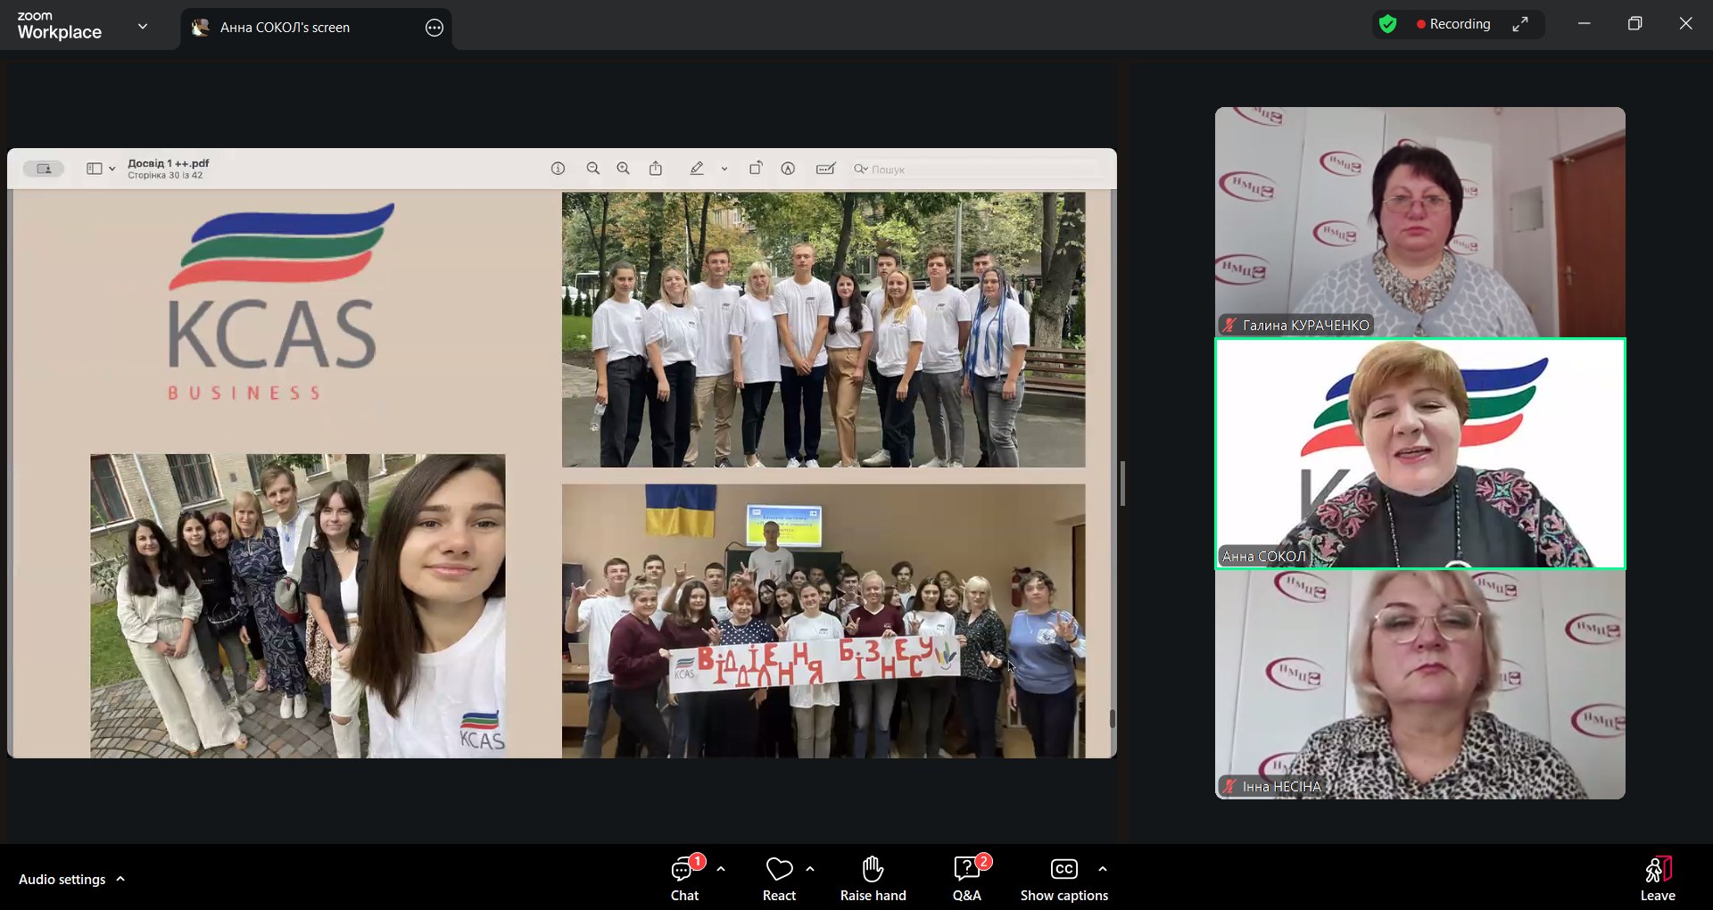The width and height of the screenshot is (1713, 910).
Task: Expand the Audio settings chevron
Action: 120,880
